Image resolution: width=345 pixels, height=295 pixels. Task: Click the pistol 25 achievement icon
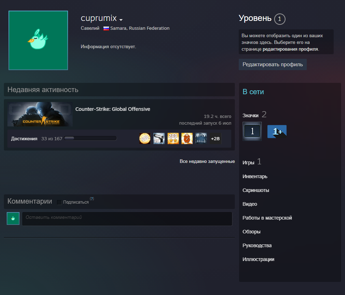(159, 138)
